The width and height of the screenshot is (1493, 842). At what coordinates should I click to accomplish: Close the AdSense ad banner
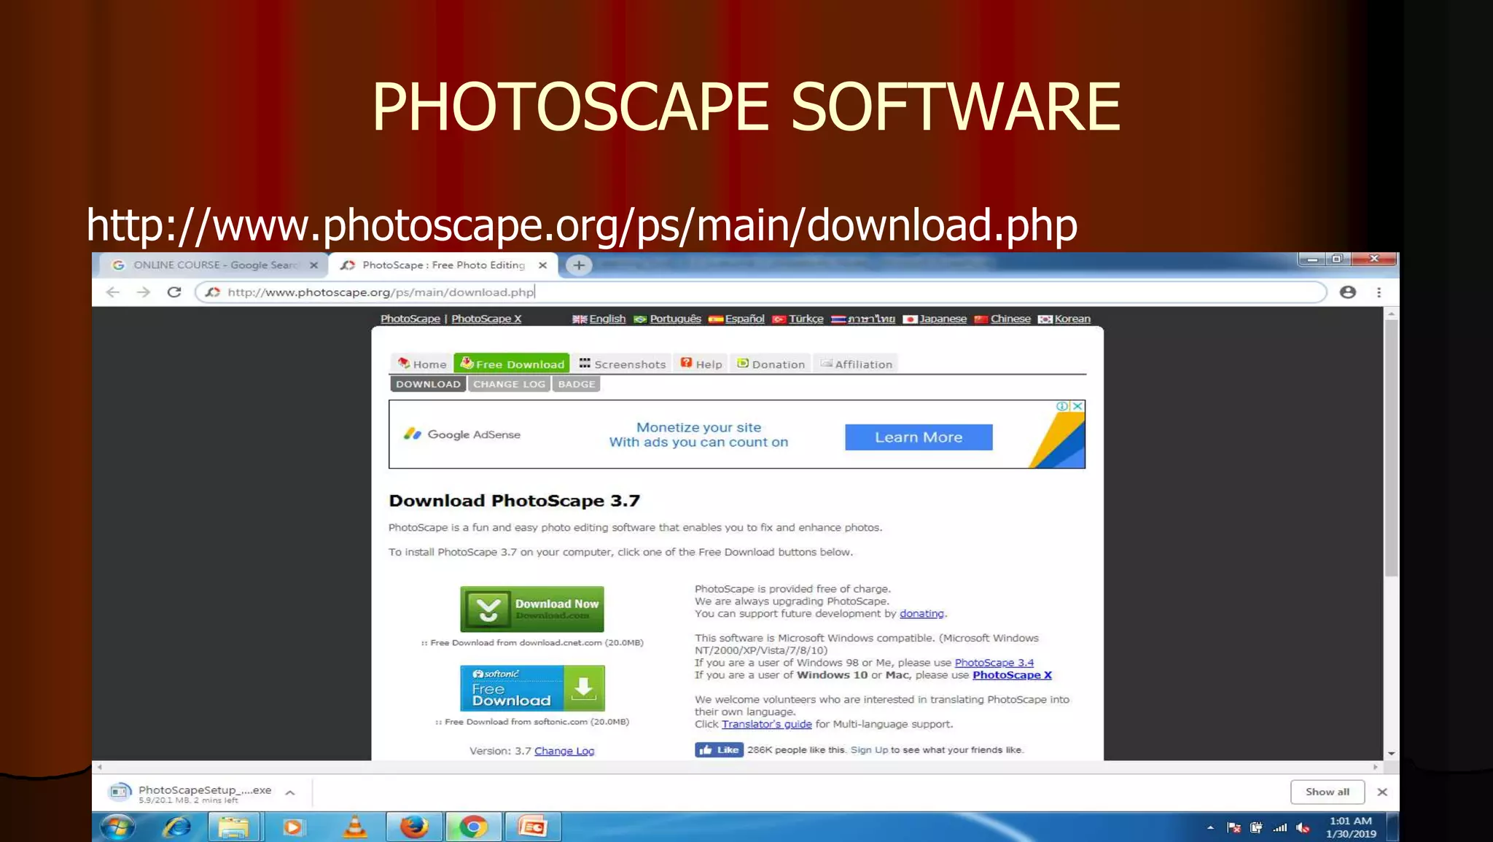coord(1077,406)
